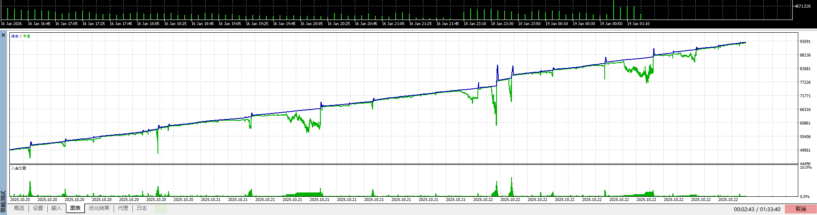The width and height of the screenshot is (817, 215).
Task: Switch to the 代理 tab
Action: pos(123,208)
